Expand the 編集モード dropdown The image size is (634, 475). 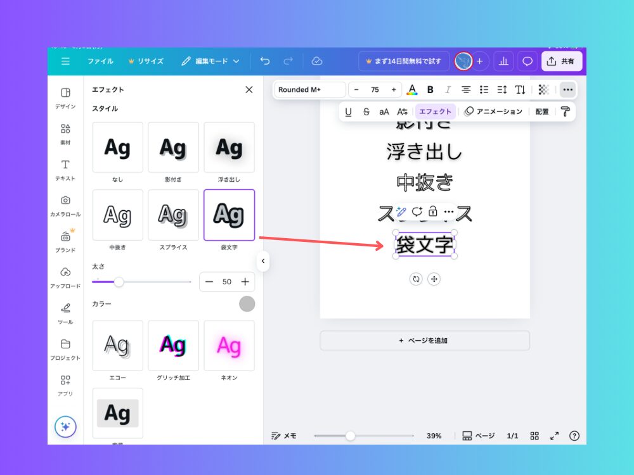point(210,61)
